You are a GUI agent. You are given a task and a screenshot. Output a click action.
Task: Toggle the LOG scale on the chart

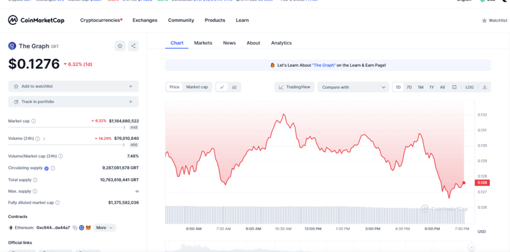[x=469, y=87]
